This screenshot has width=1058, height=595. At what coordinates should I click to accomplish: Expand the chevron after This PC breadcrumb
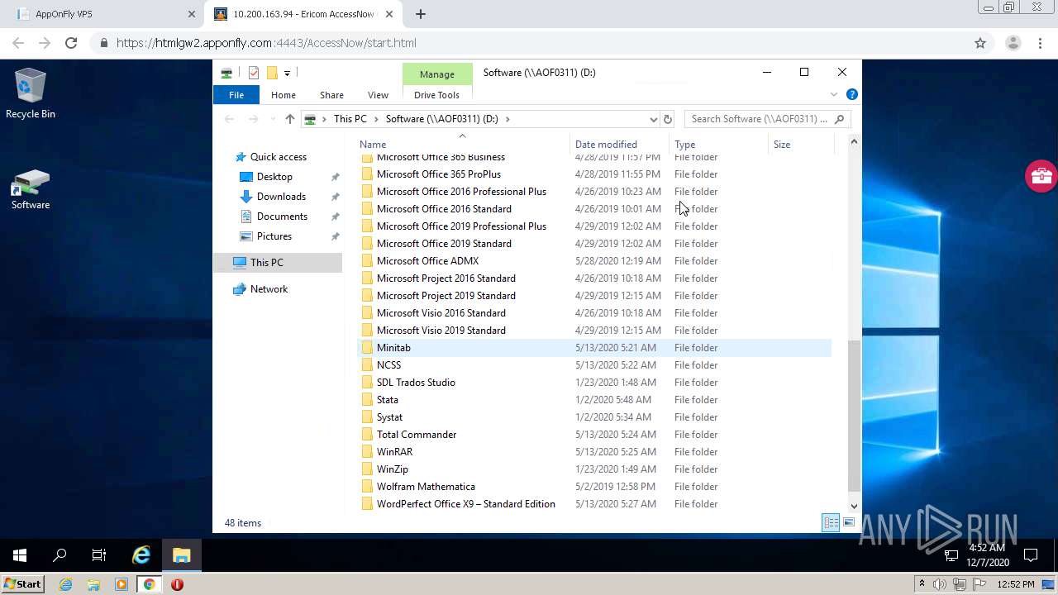tap(376, 119)
